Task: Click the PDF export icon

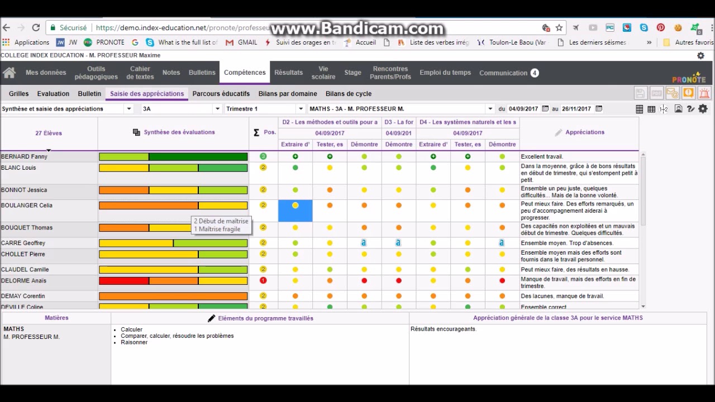Action: click(x=656, y=93)
